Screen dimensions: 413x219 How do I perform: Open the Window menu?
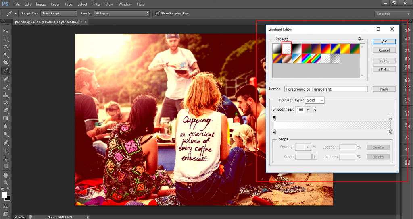[x=125, y=4]
